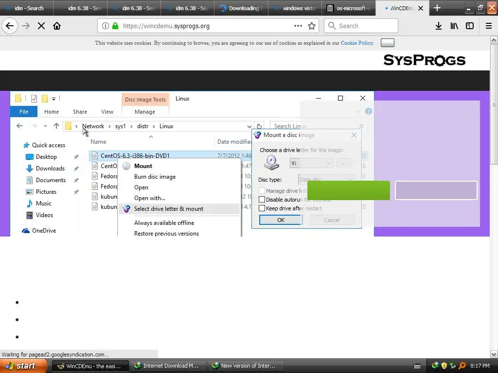Click the Explorer window's back arrow
Viewport: 498px width, 373px height.
(19, 126)
